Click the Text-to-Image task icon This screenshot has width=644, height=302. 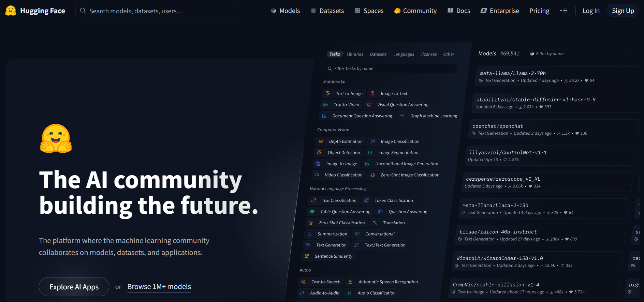tap(328, 93)
